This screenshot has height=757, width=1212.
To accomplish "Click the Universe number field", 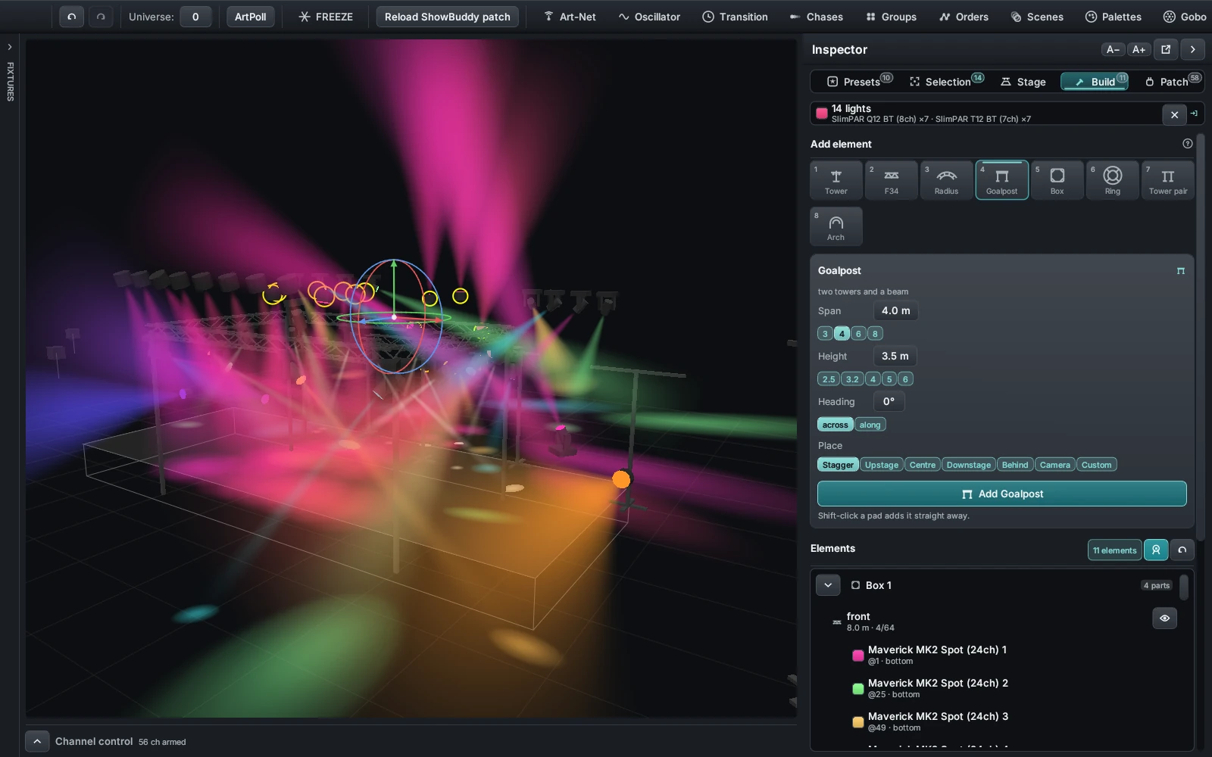I will 195,17.
